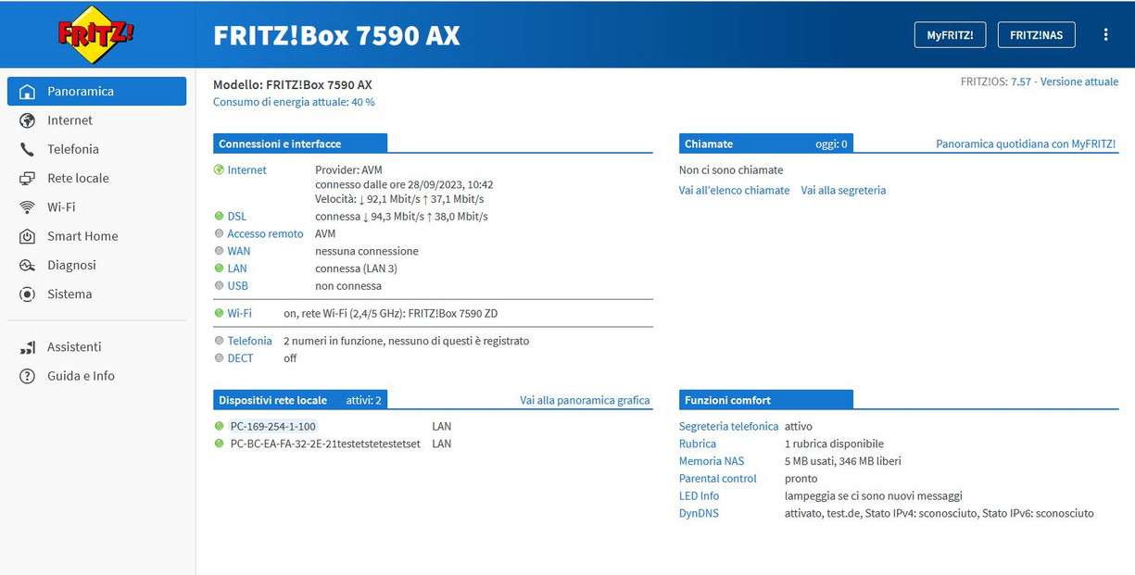Open the Parental control link
This screenshot has width=1135, height=575.
[718, 479]
